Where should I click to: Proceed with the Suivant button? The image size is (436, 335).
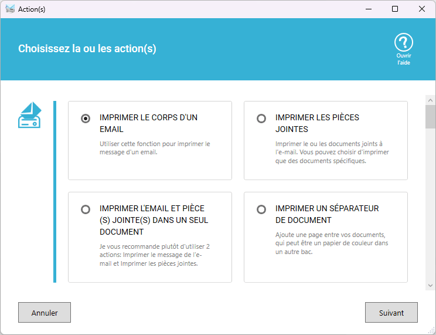pos(391,313)
